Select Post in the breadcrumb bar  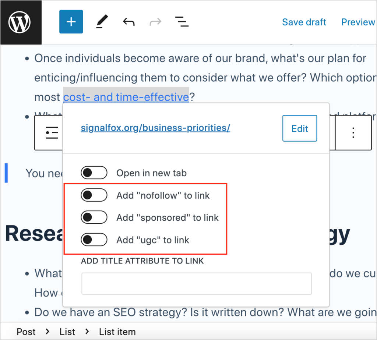tap(26, 332)
